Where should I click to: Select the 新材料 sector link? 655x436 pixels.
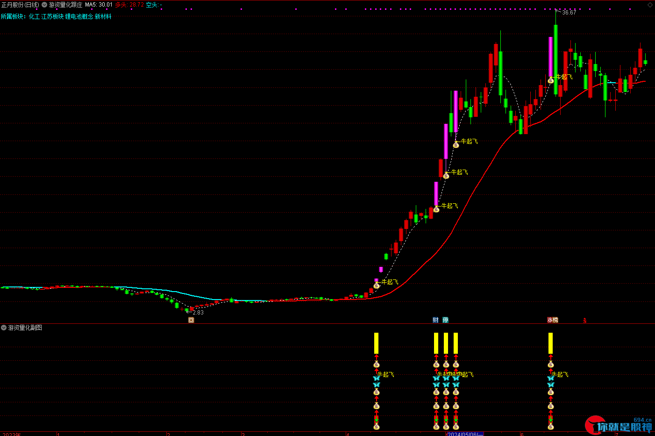click(103, 16)
